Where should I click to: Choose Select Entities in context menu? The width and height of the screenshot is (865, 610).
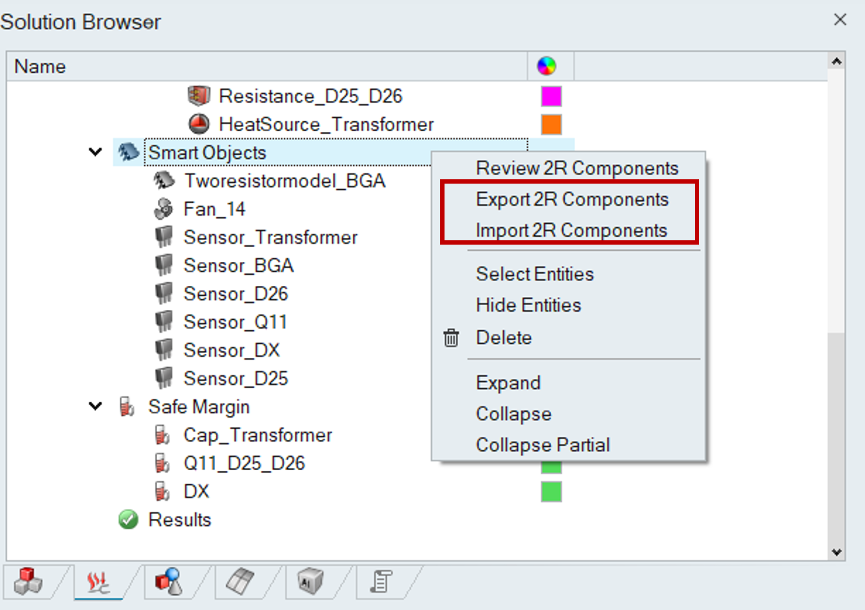coord(535,274)
